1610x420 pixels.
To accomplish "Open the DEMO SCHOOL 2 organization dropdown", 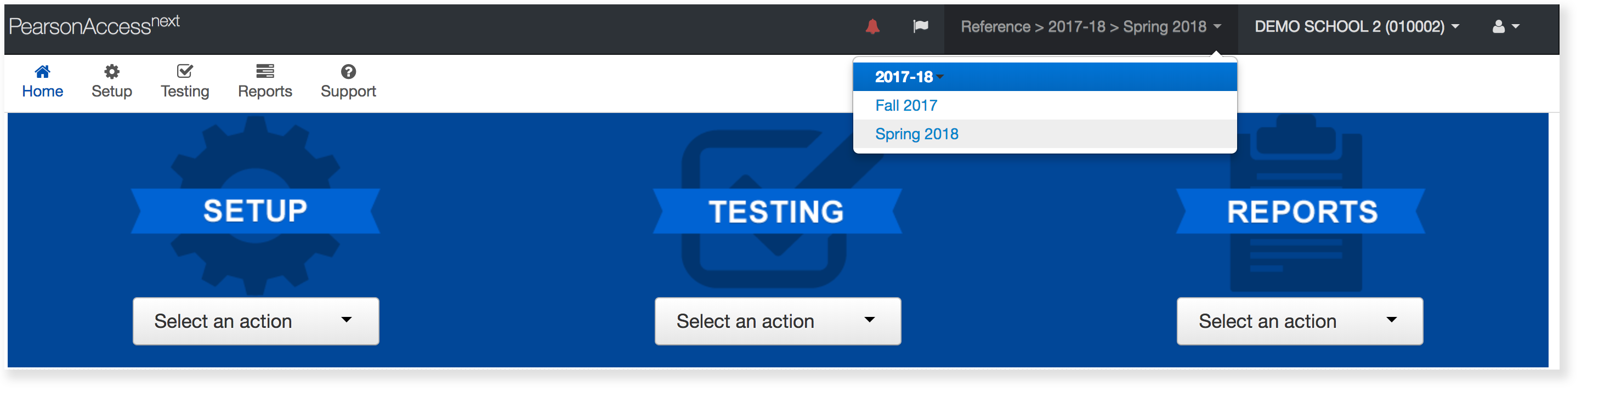I will (x=1357, y=27).
